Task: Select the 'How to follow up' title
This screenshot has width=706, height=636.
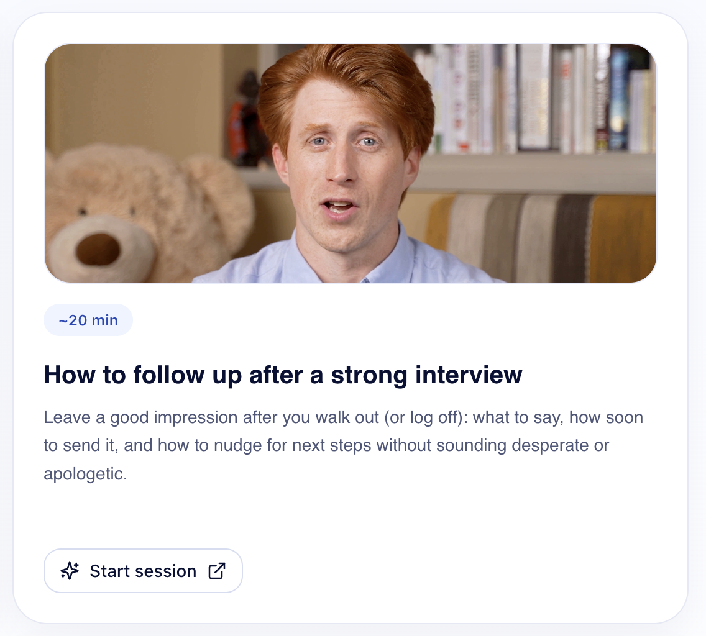Action: pos(283,375)
